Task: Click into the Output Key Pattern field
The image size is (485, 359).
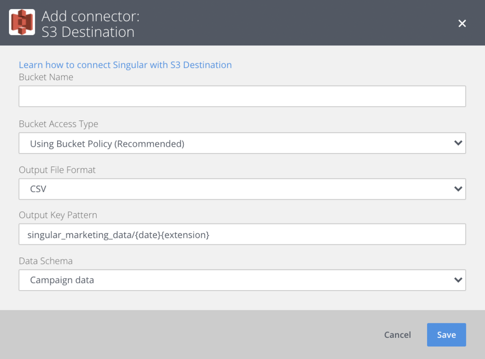Action: [242, 234]
